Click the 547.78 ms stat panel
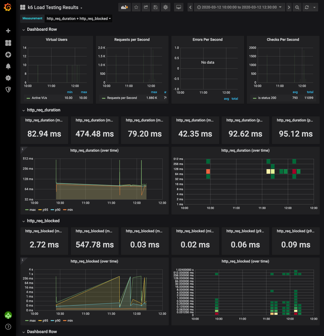The image size is (324, 336). [94, 241]
